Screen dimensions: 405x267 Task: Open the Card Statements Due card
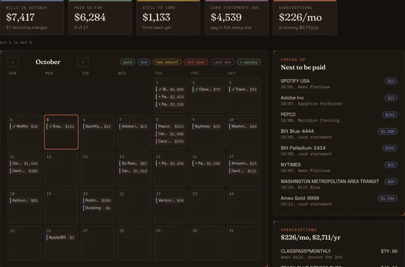[x=236, y=18]
